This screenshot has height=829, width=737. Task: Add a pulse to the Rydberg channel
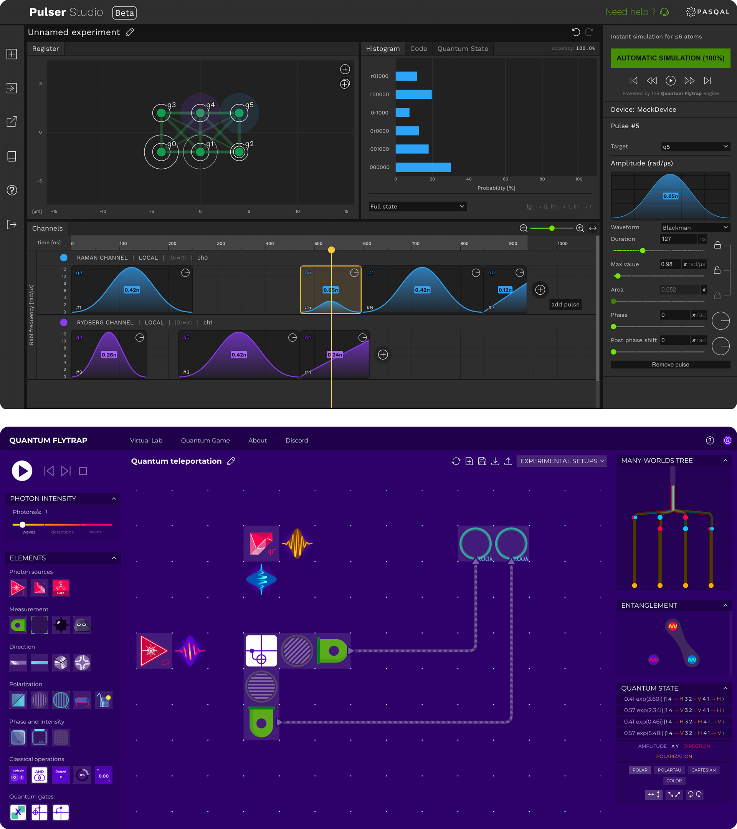383,355
